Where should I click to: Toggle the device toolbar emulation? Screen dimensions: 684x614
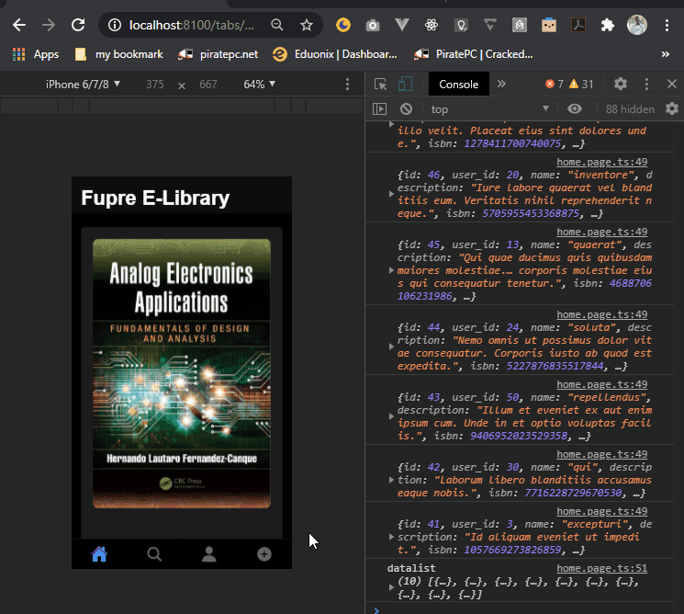pos(405,85)
